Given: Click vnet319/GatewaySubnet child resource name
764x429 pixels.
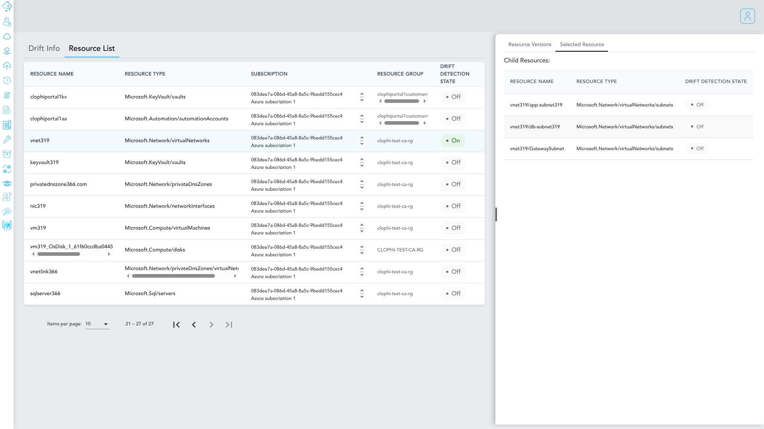Looking at the screenshot, I should click(537, 149).
